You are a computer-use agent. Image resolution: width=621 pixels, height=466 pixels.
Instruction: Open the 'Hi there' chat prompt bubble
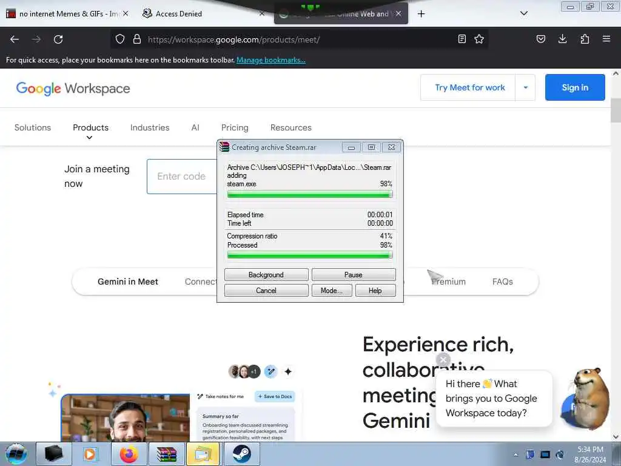494,399
